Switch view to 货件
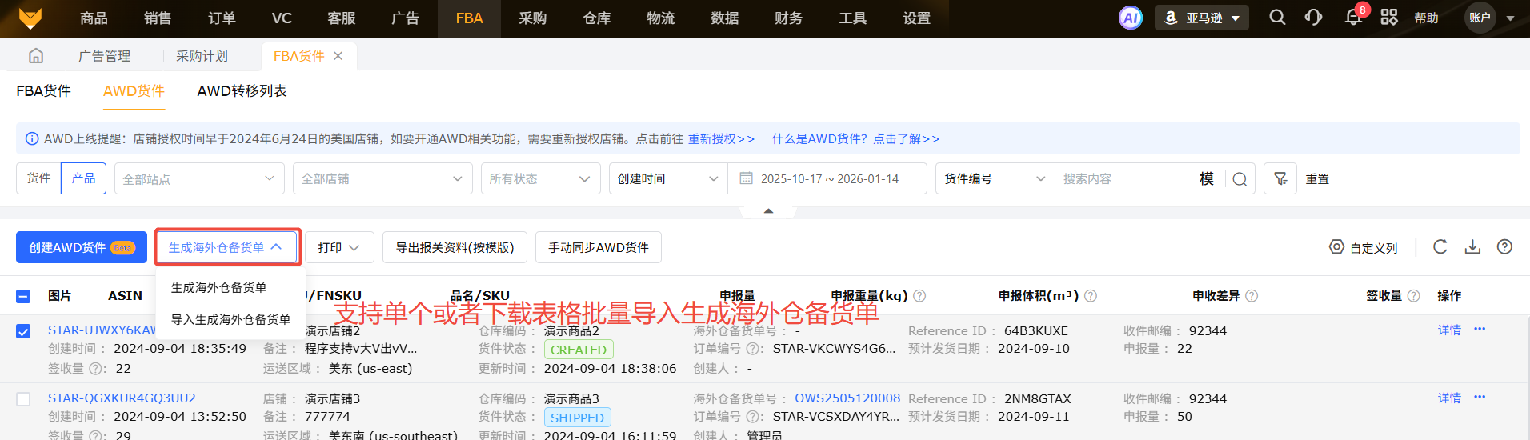The image size is (1530, 440). point(38,178)
